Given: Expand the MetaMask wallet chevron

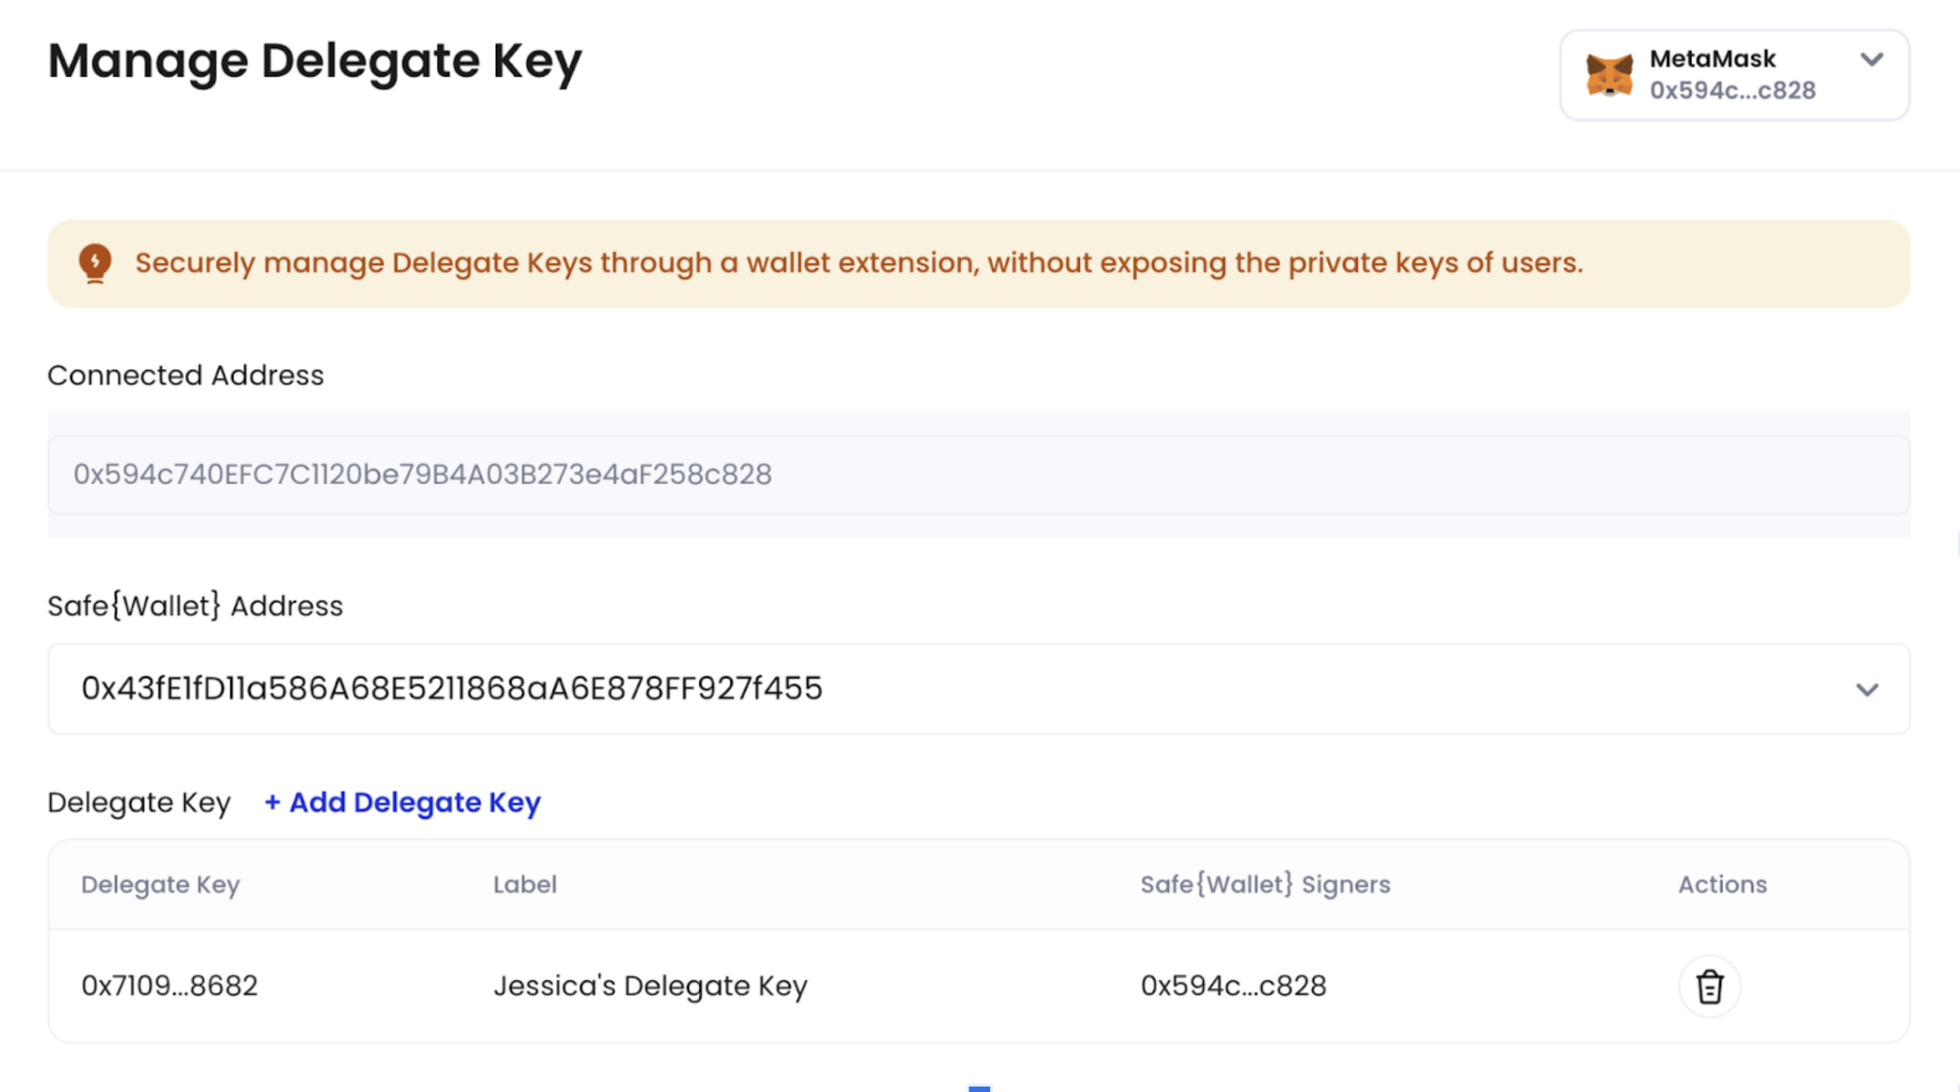Looking at the screenshot, I should (x=1872, y=60).
